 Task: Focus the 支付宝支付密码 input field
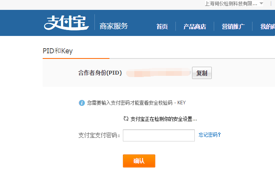point(159,135)
